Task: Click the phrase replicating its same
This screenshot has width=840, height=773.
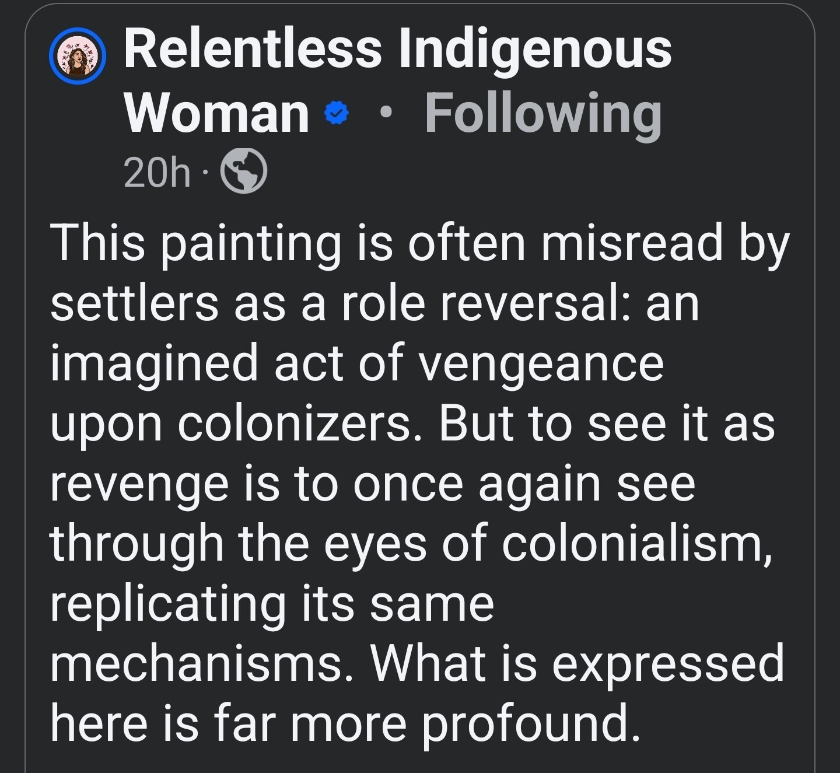Action: [x=272, y=606]
